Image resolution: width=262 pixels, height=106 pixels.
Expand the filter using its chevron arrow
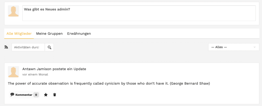(254, 47)
